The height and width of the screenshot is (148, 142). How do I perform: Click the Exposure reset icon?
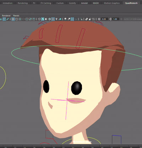tap(99, 19)
